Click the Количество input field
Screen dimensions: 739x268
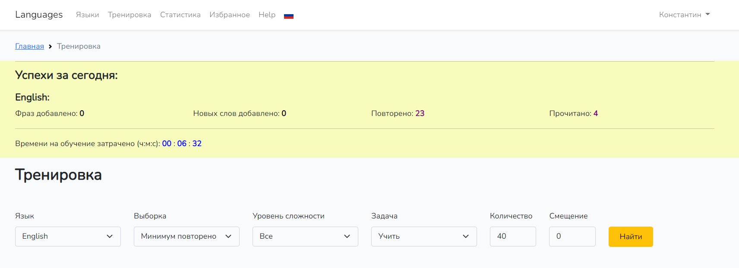(513, 237)
